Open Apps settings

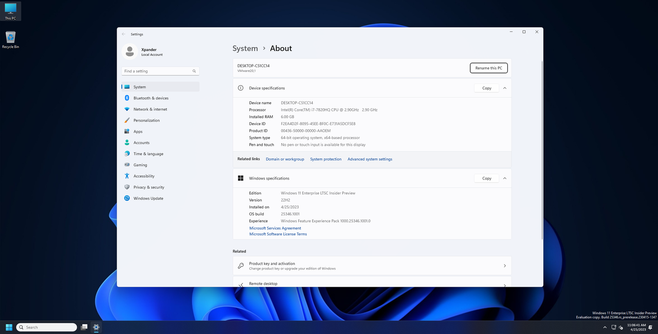pyautogui.click(x=160, y=131)
